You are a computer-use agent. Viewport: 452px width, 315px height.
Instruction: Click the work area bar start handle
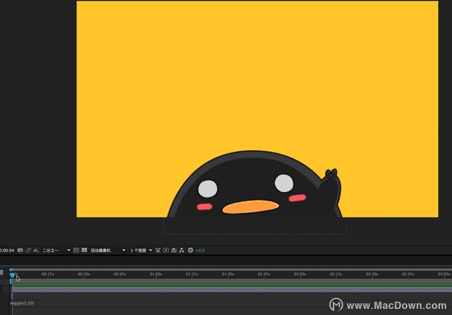[x=11, y=281]
